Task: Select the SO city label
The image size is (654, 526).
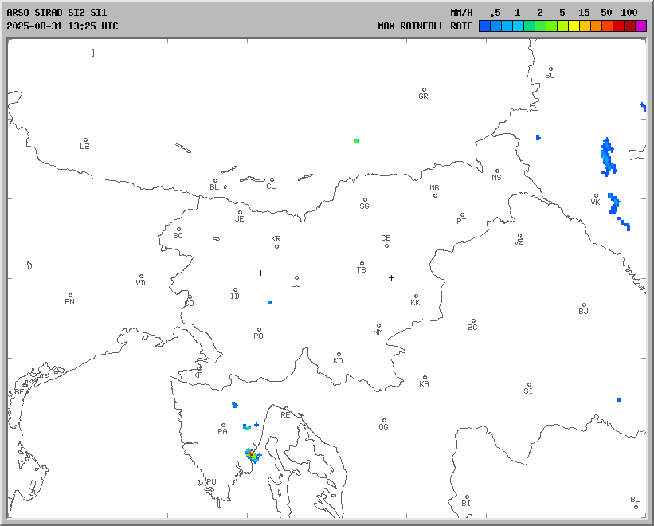Action: click(x=550, y=76)
